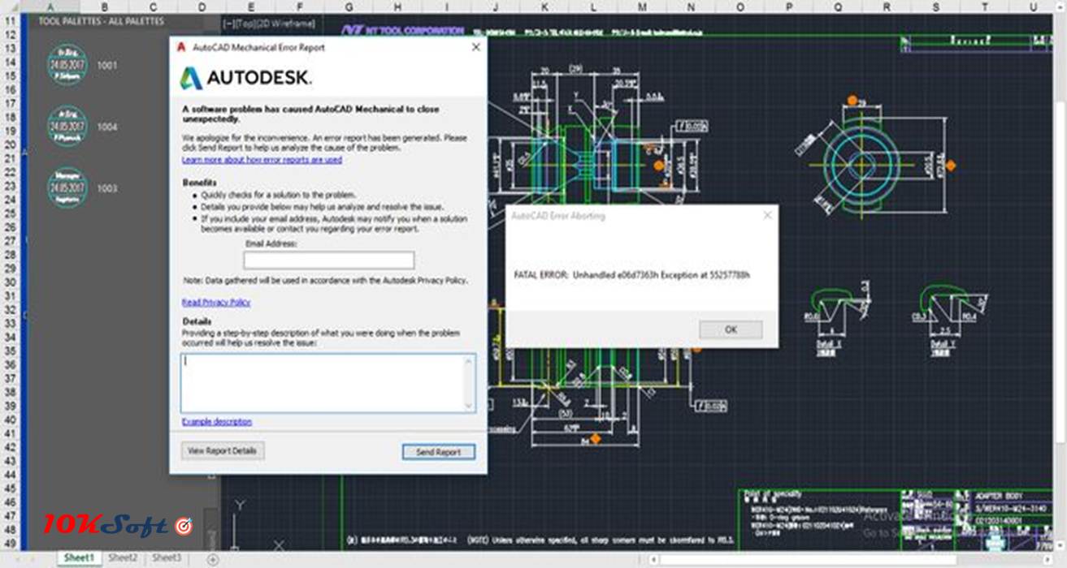This screenshot has height=568, width=1067.
Task: Select column U header
Action: point(1034,6)
